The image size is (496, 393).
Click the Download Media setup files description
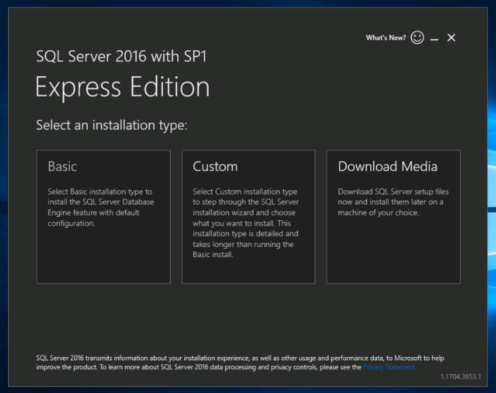(x=393, y=202)
